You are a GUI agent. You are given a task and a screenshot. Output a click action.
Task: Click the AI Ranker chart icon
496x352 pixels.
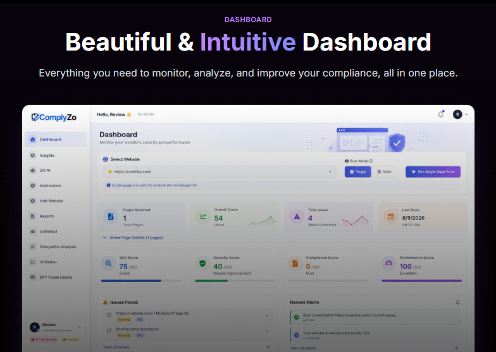(x=33, y=262)
